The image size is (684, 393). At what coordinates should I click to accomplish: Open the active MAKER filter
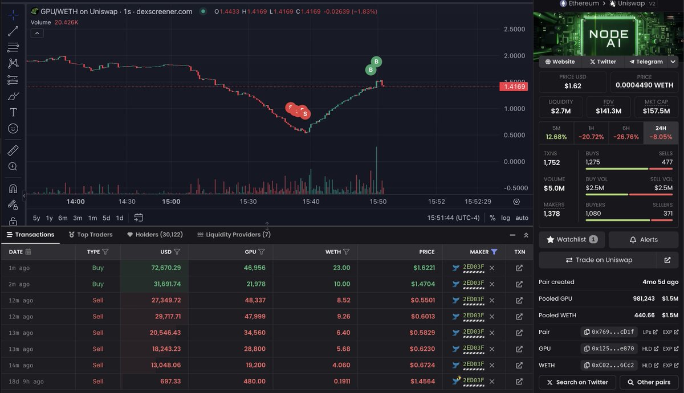(x=494, y=252)
